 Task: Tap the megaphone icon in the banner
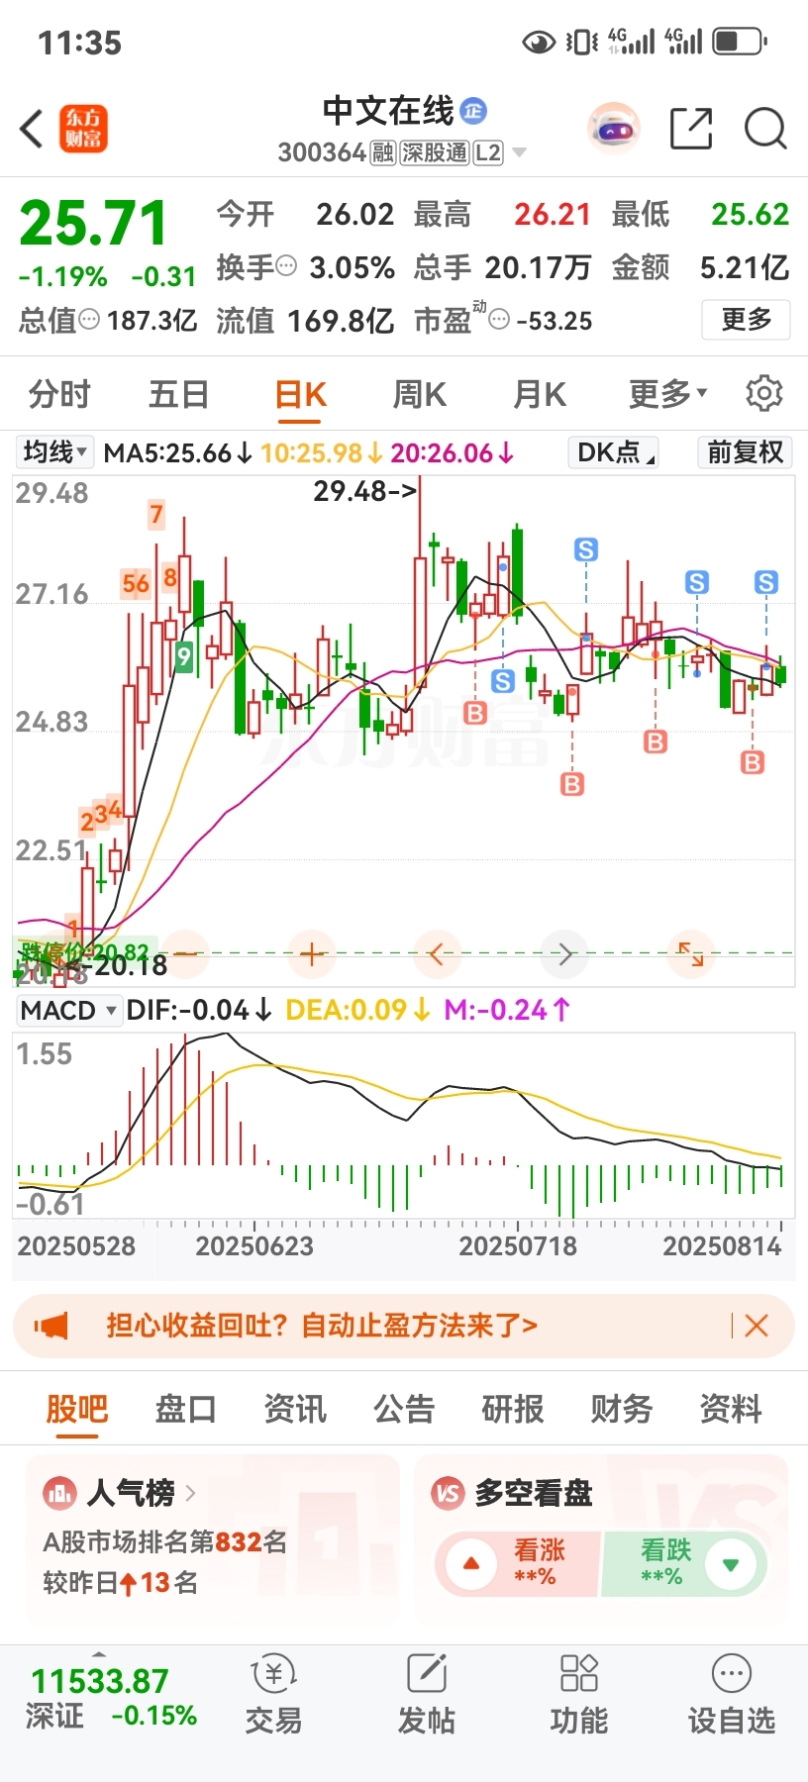(x=51, y=1326)
